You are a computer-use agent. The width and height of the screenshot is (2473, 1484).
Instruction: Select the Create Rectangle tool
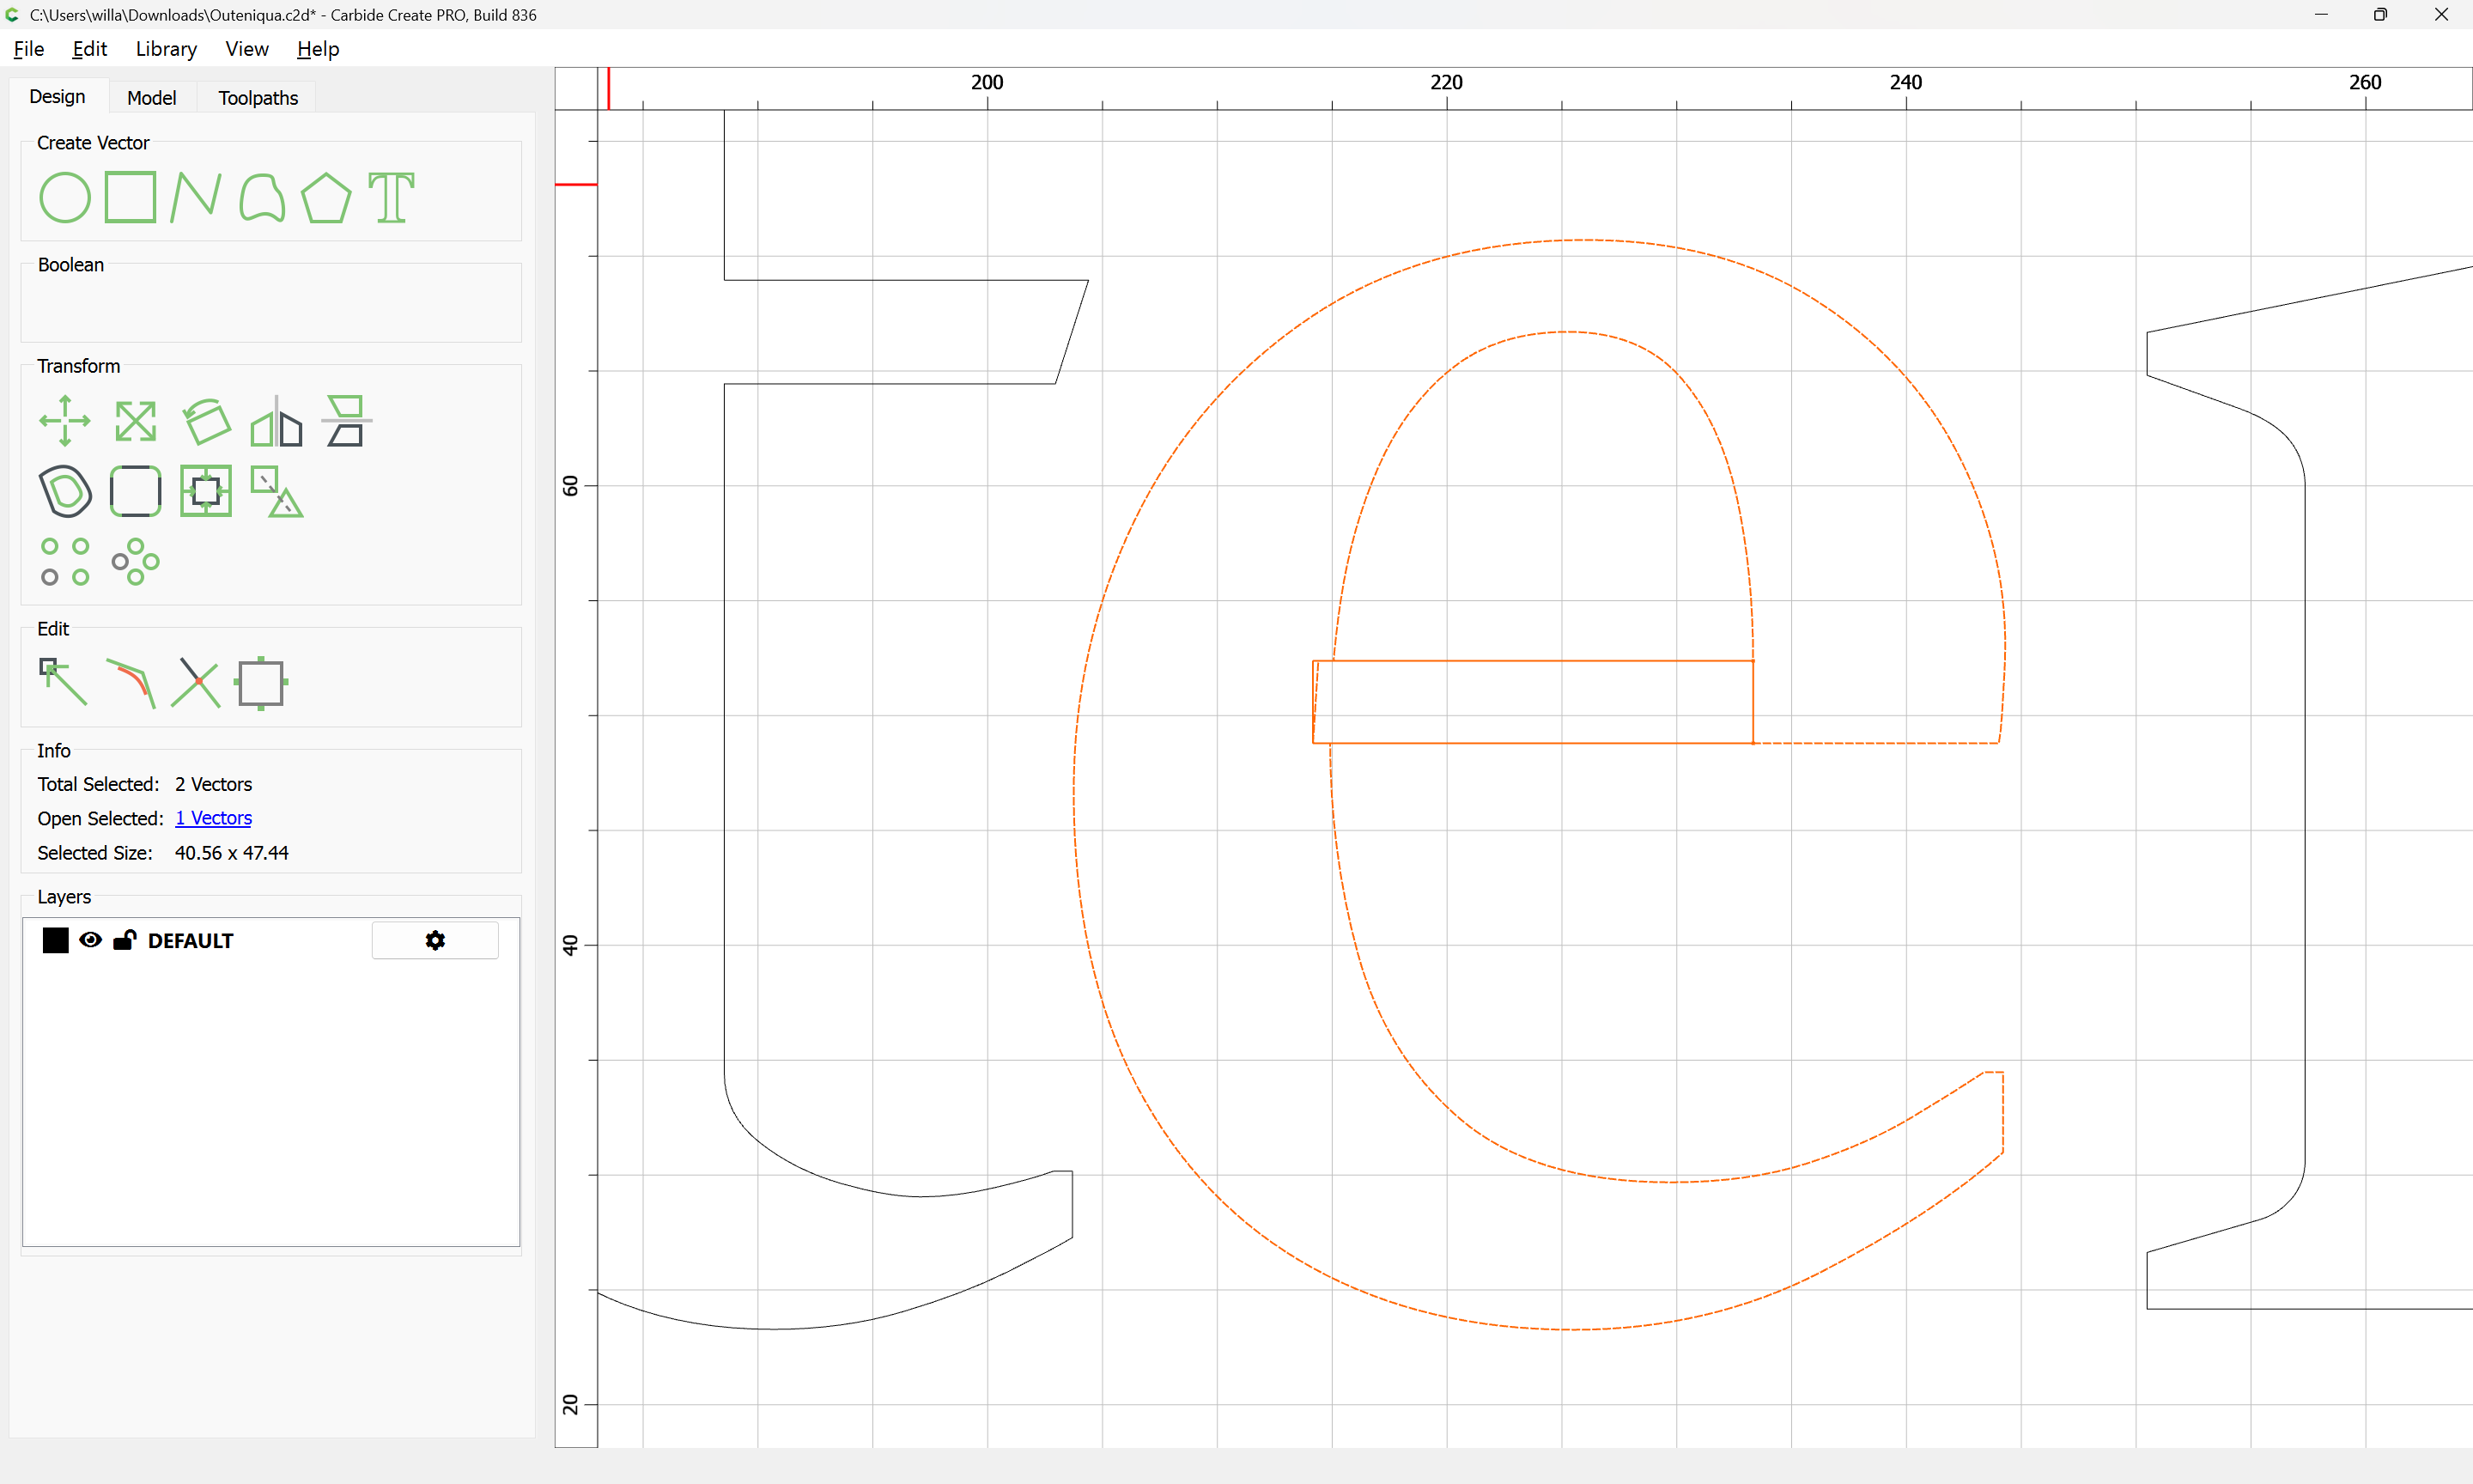130,197
